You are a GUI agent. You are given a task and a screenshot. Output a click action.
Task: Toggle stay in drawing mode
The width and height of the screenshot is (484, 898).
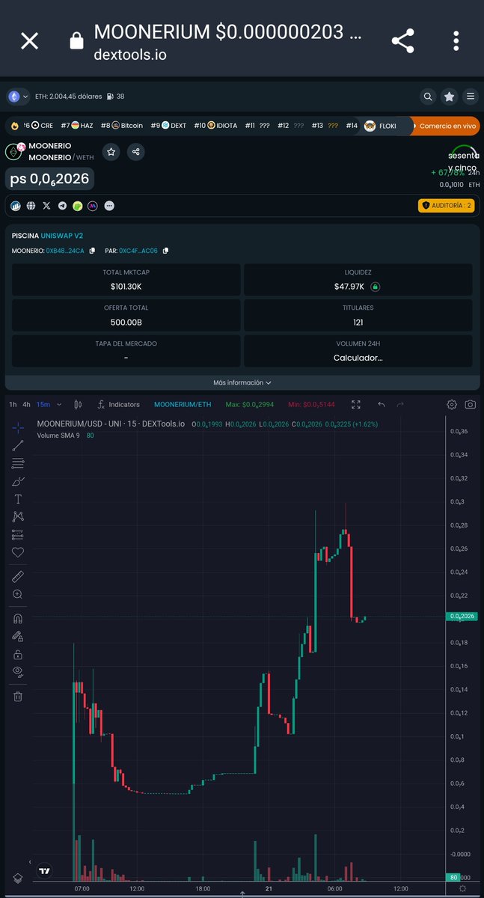click(18, 636)
